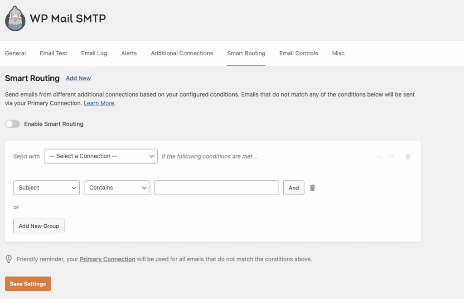Switch to the Alerts tab
Screen dimensions: 464x299
point(129,53)
